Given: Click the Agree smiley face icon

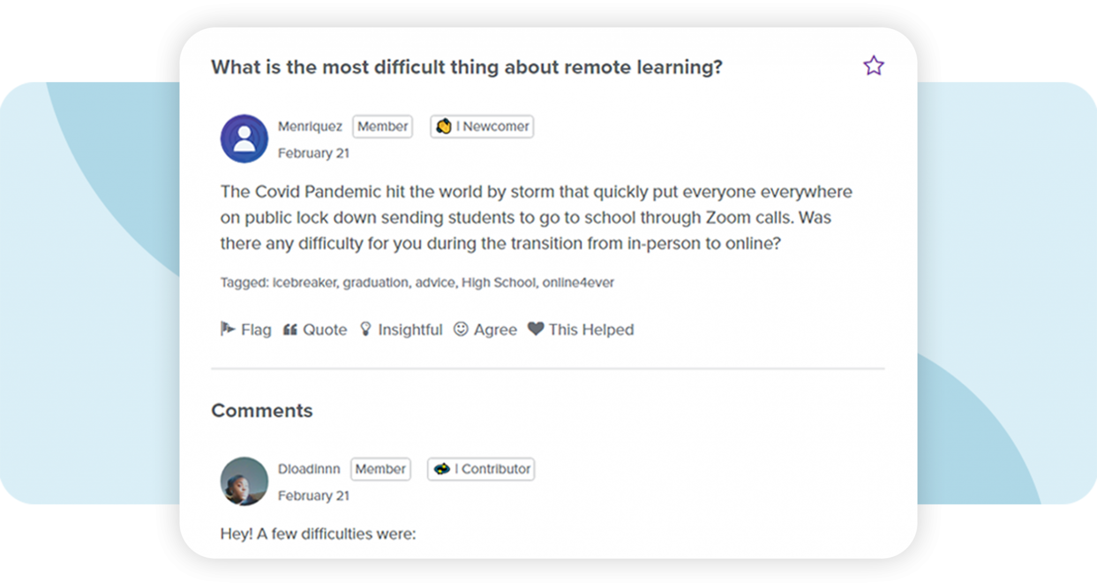Looking at the screenshot, I should tap(461, 329).
